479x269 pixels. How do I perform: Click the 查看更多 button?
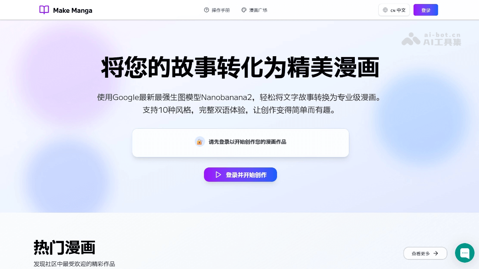425,253
